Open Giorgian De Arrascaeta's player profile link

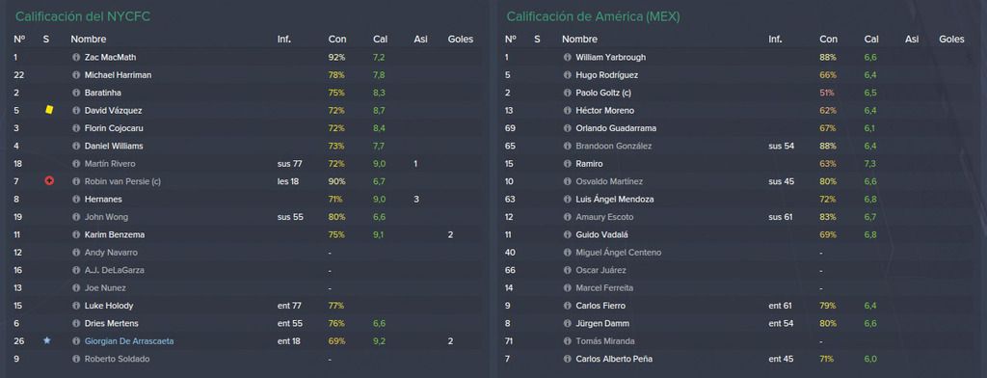(x=129, y=340)
